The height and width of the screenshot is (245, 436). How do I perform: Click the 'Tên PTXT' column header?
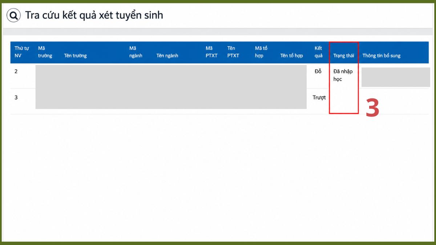[x=233, y=52]
